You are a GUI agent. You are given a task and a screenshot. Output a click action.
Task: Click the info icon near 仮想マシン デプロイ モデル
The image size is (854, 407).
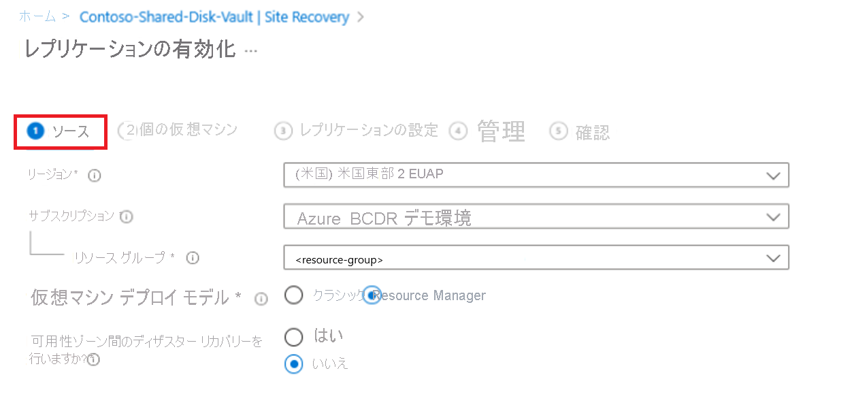[261, 298]
